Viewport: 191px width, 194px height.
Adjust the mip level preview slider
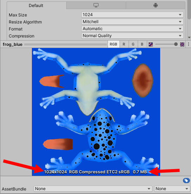click(x=166, y=44)
